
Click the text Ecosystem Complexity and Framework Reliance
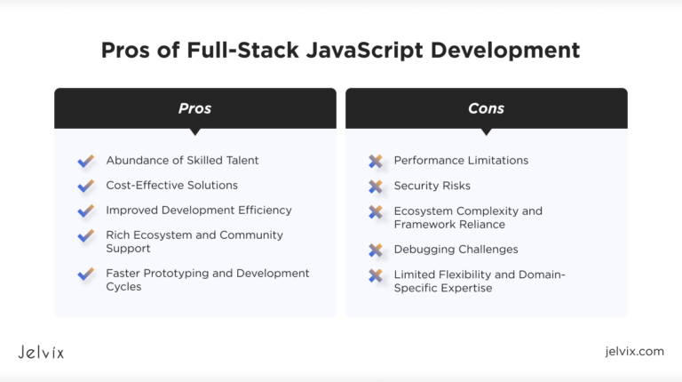coord(468,218)
